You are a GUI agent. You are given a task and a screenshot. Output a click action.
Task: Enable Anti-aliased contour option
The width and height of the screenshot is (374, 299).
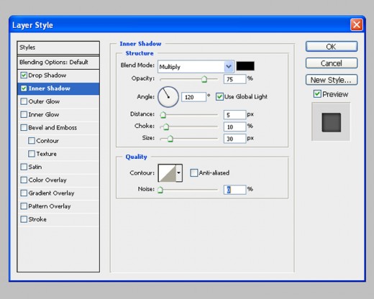193,172
